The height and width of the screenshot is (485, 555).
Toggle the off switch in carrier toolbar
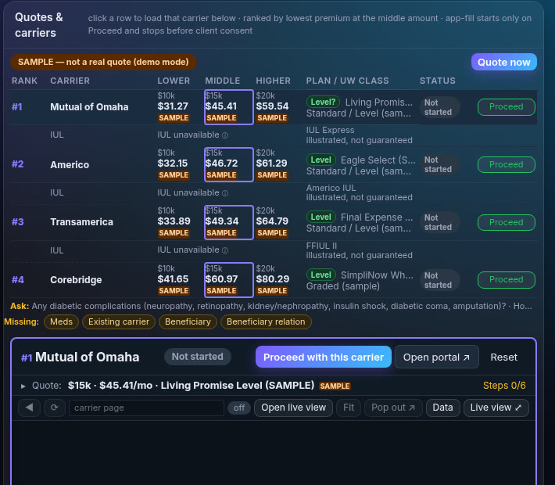(239, 408)
